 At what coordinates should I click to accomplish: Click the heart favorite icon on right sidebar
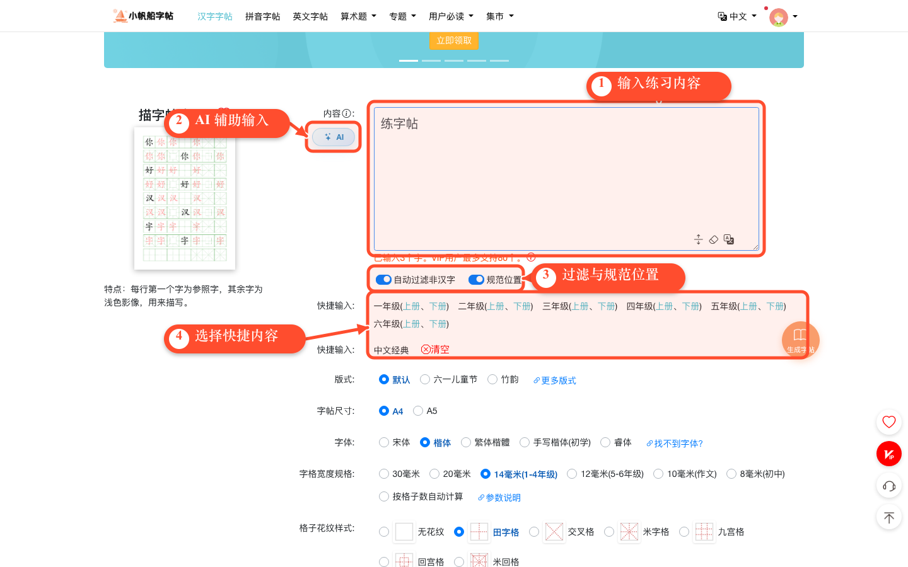pos(889,422)
